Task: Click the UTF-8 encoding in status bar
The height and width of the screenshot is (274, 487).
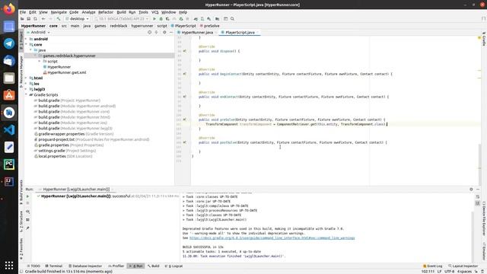Action: coord(449,272)
